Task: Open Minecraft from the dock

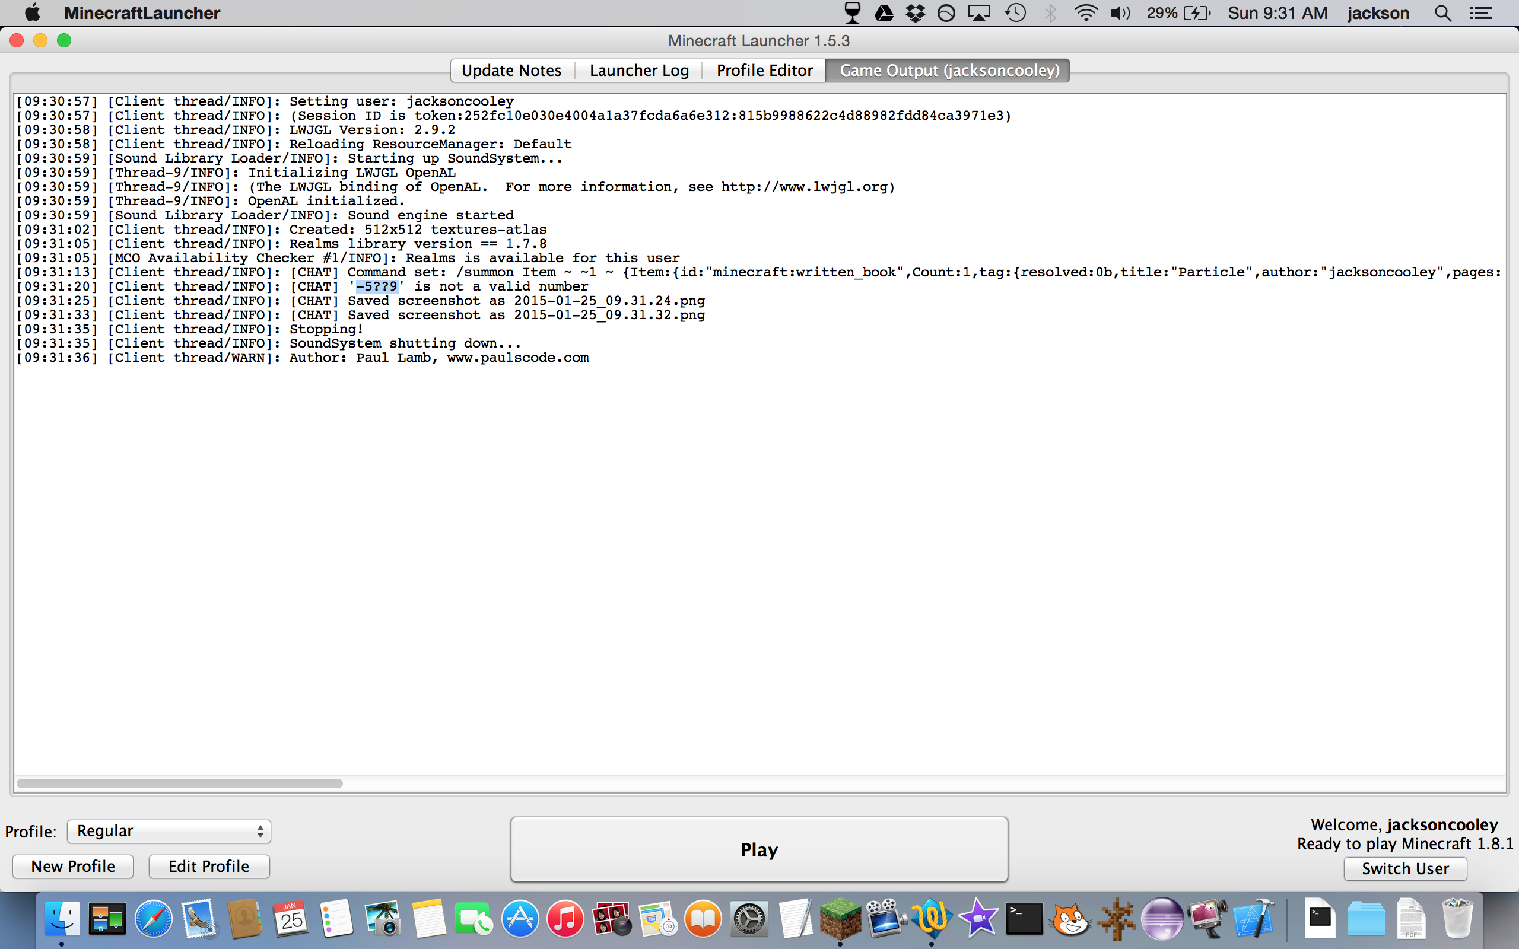Action: (840, 919)
